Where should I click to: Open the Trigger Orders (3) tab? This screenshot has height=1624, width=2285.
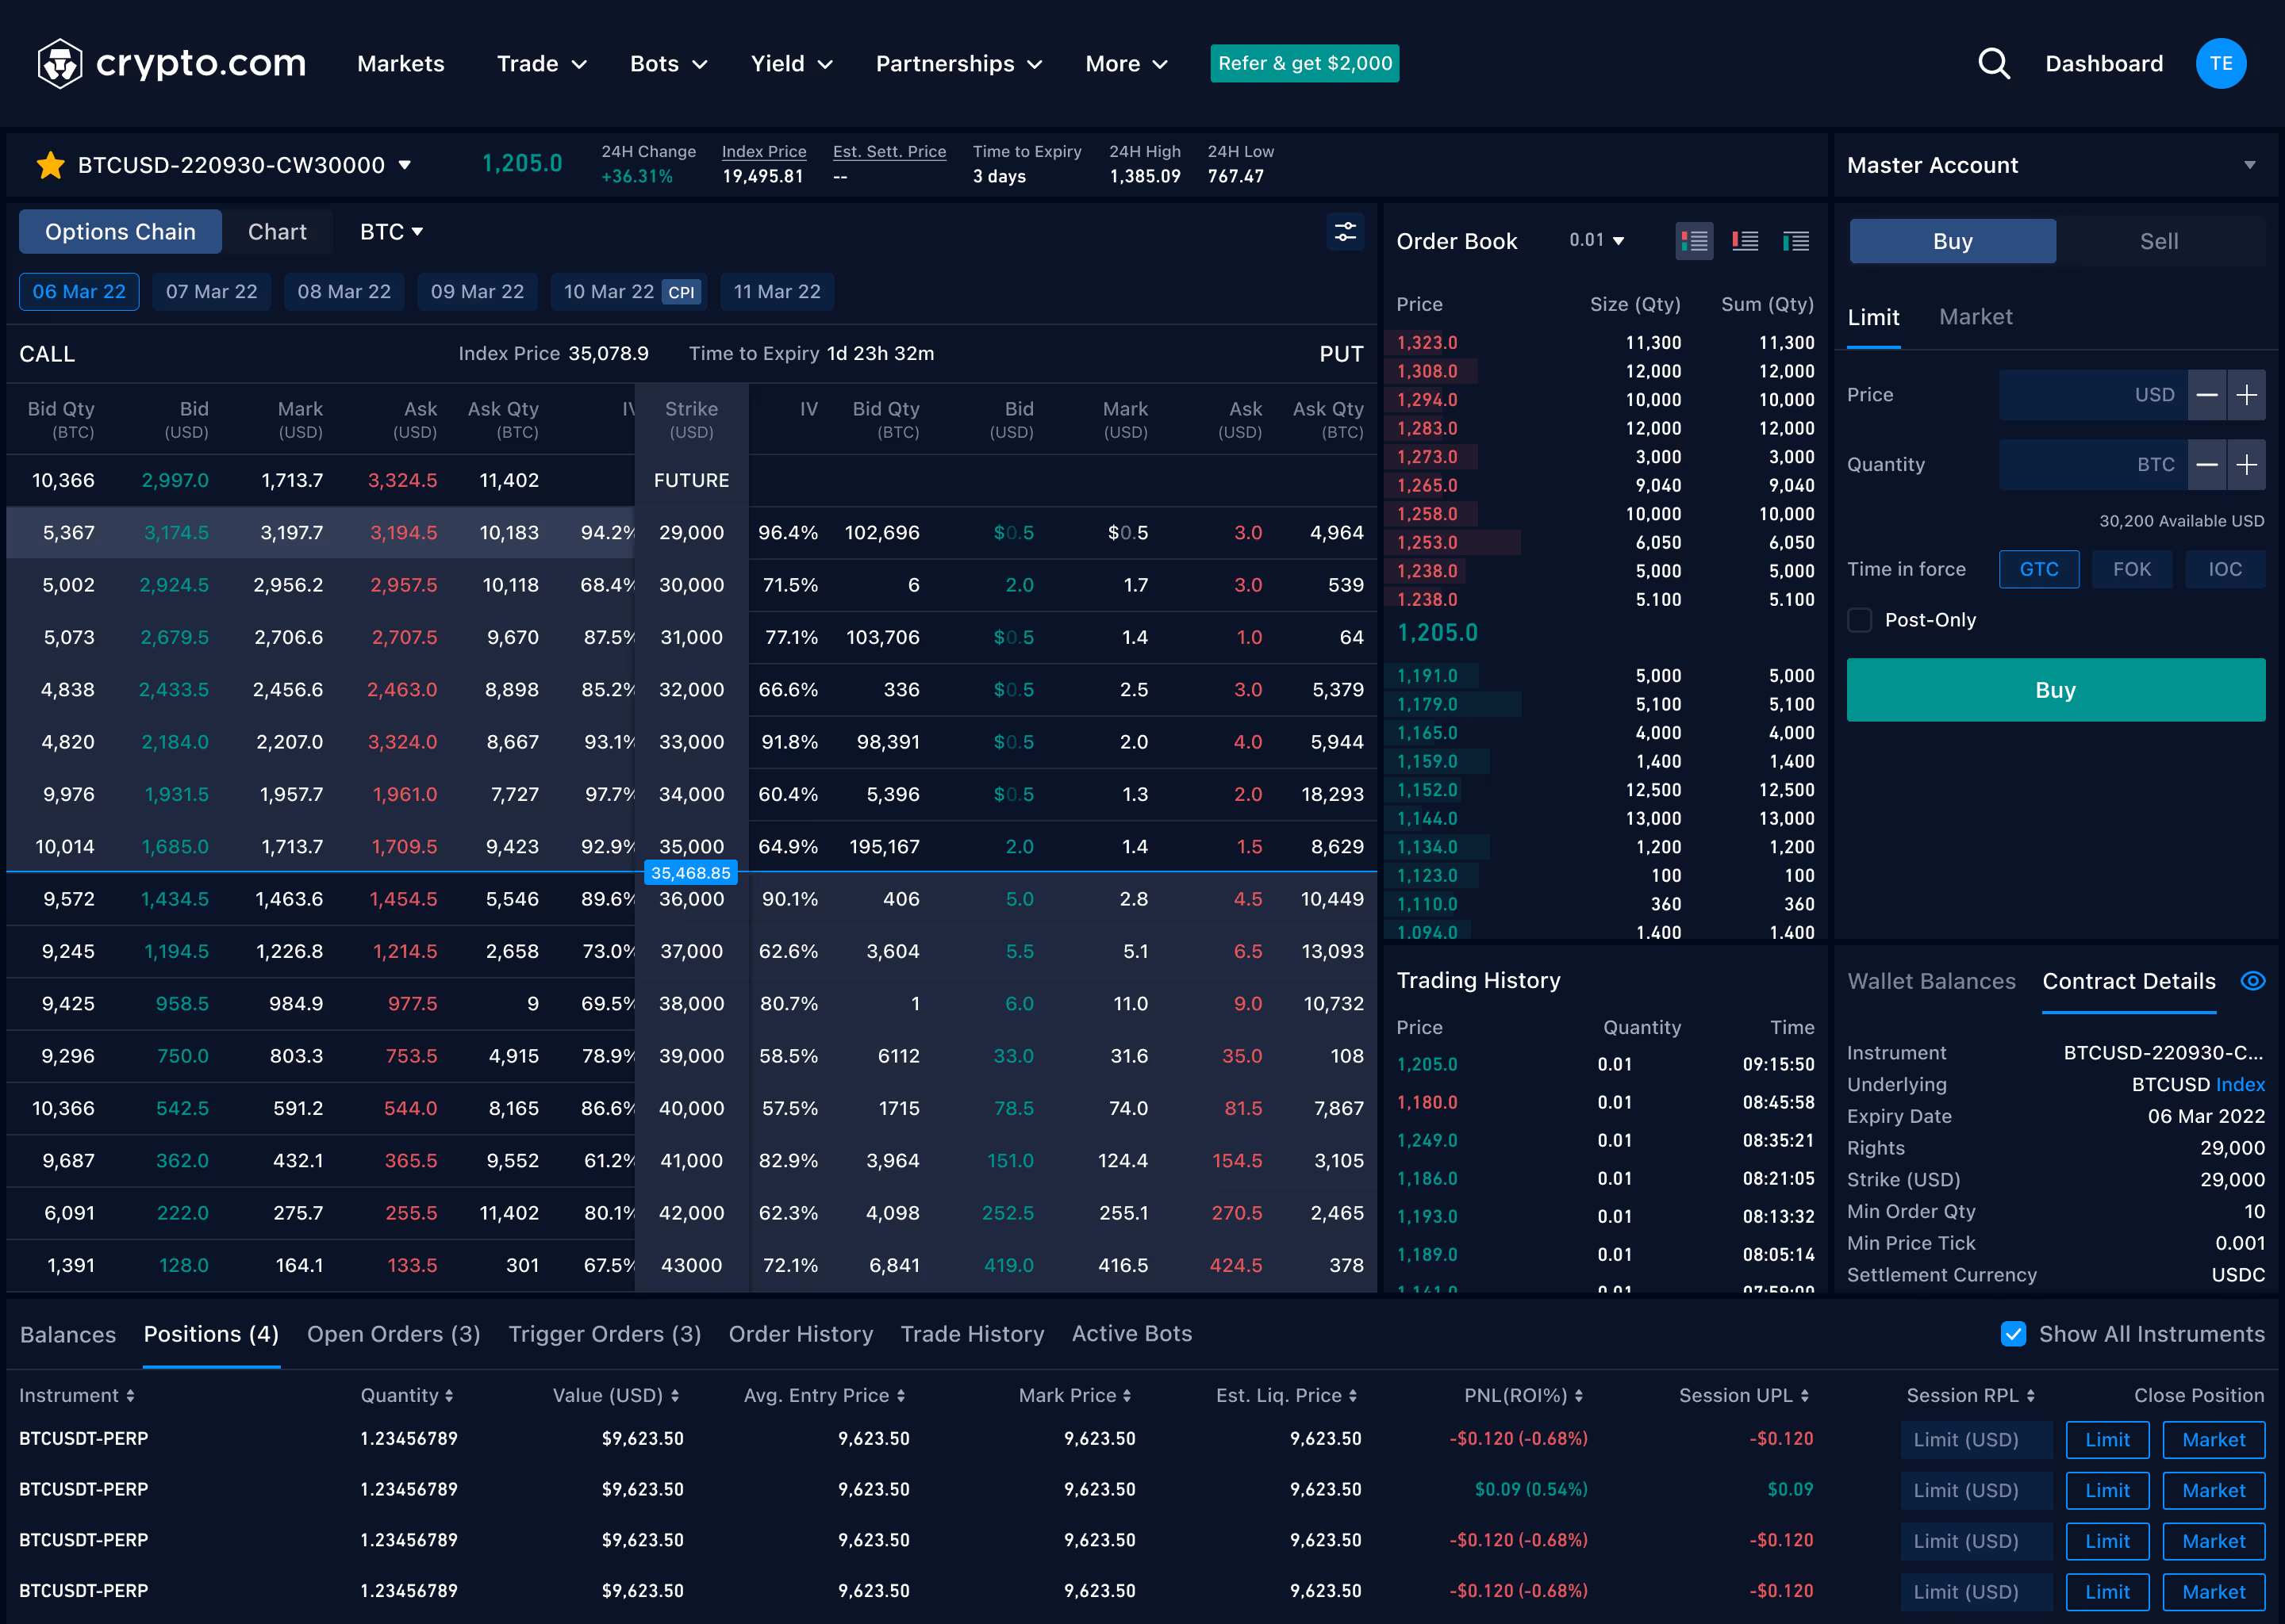tap(605, 1334)
